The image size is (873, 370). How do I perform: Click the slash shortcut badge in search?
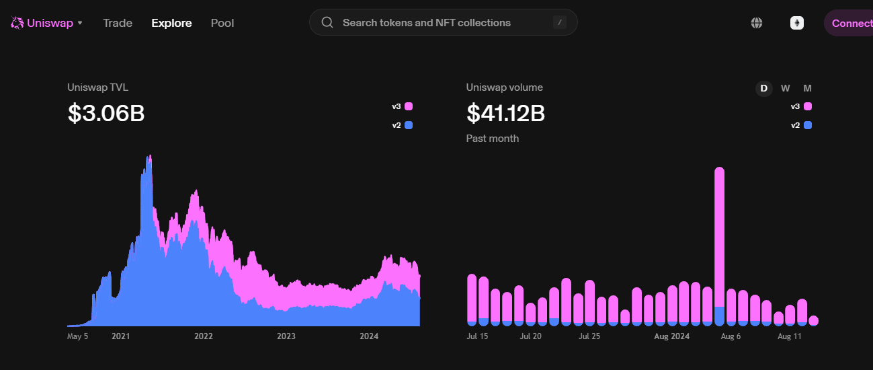(560, 22)
